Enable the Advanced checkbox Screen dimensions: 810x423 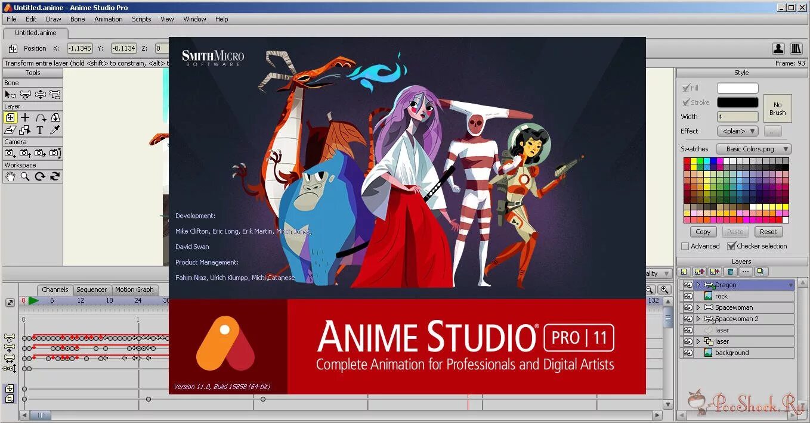pyautogui.click(x=685, y=246)
